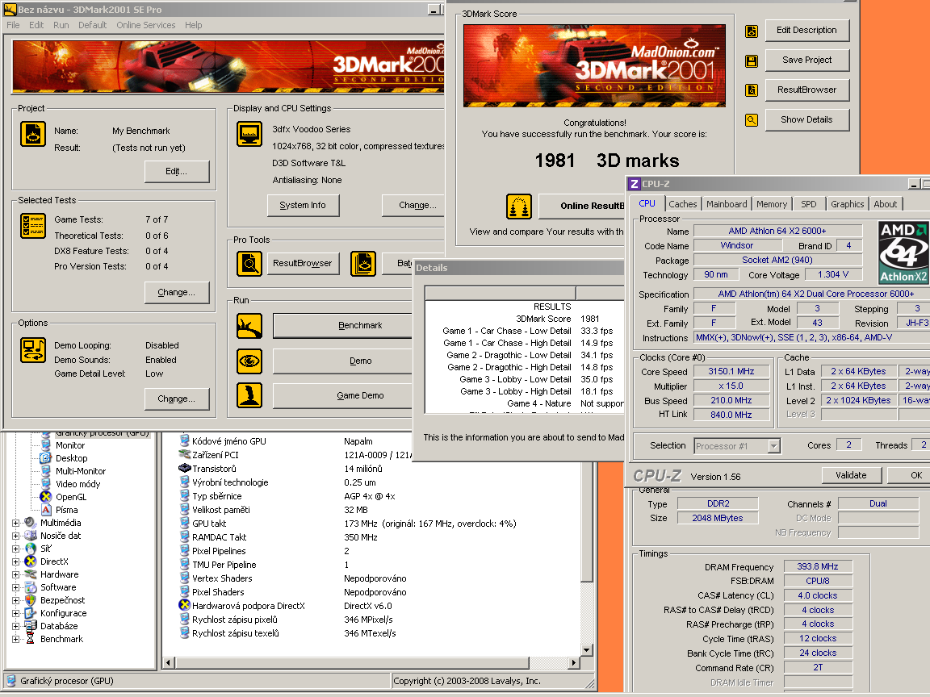930x697 pixels.
Task: Click the AMD Athlon X2 logo in CPU-Z
Action: pyautogui.click(x=903, y=253)
